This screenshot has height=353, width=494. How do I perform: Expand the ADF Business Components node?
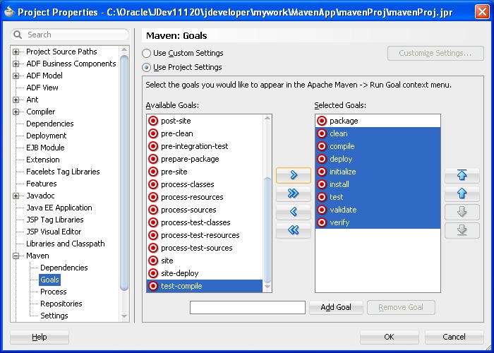tap(16, 64)
